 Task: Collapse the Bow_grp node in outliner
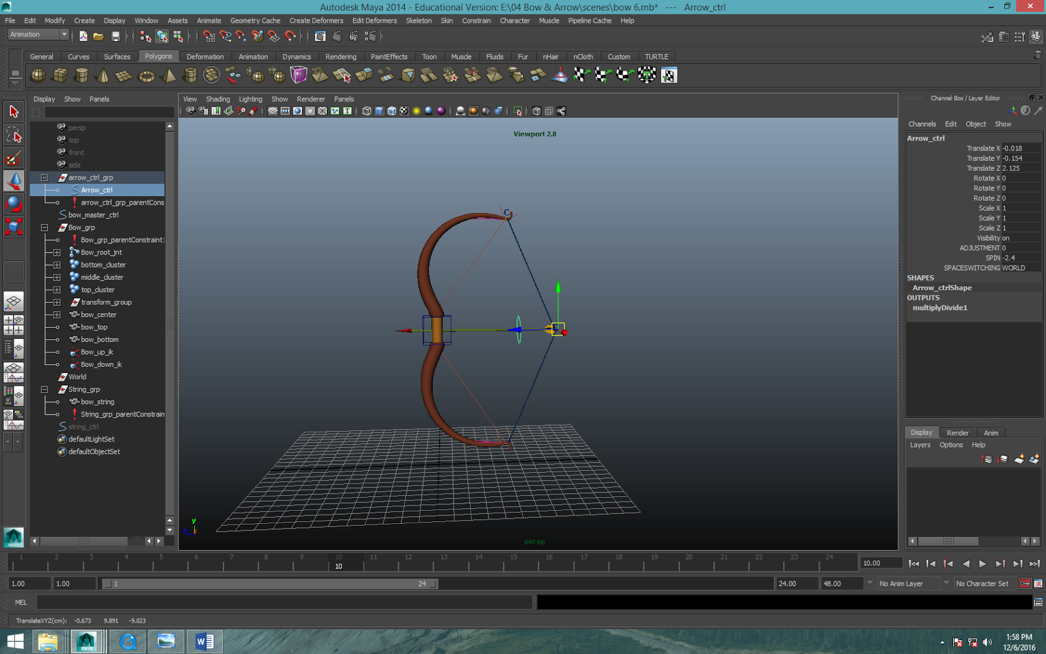[x=44, y=228]
